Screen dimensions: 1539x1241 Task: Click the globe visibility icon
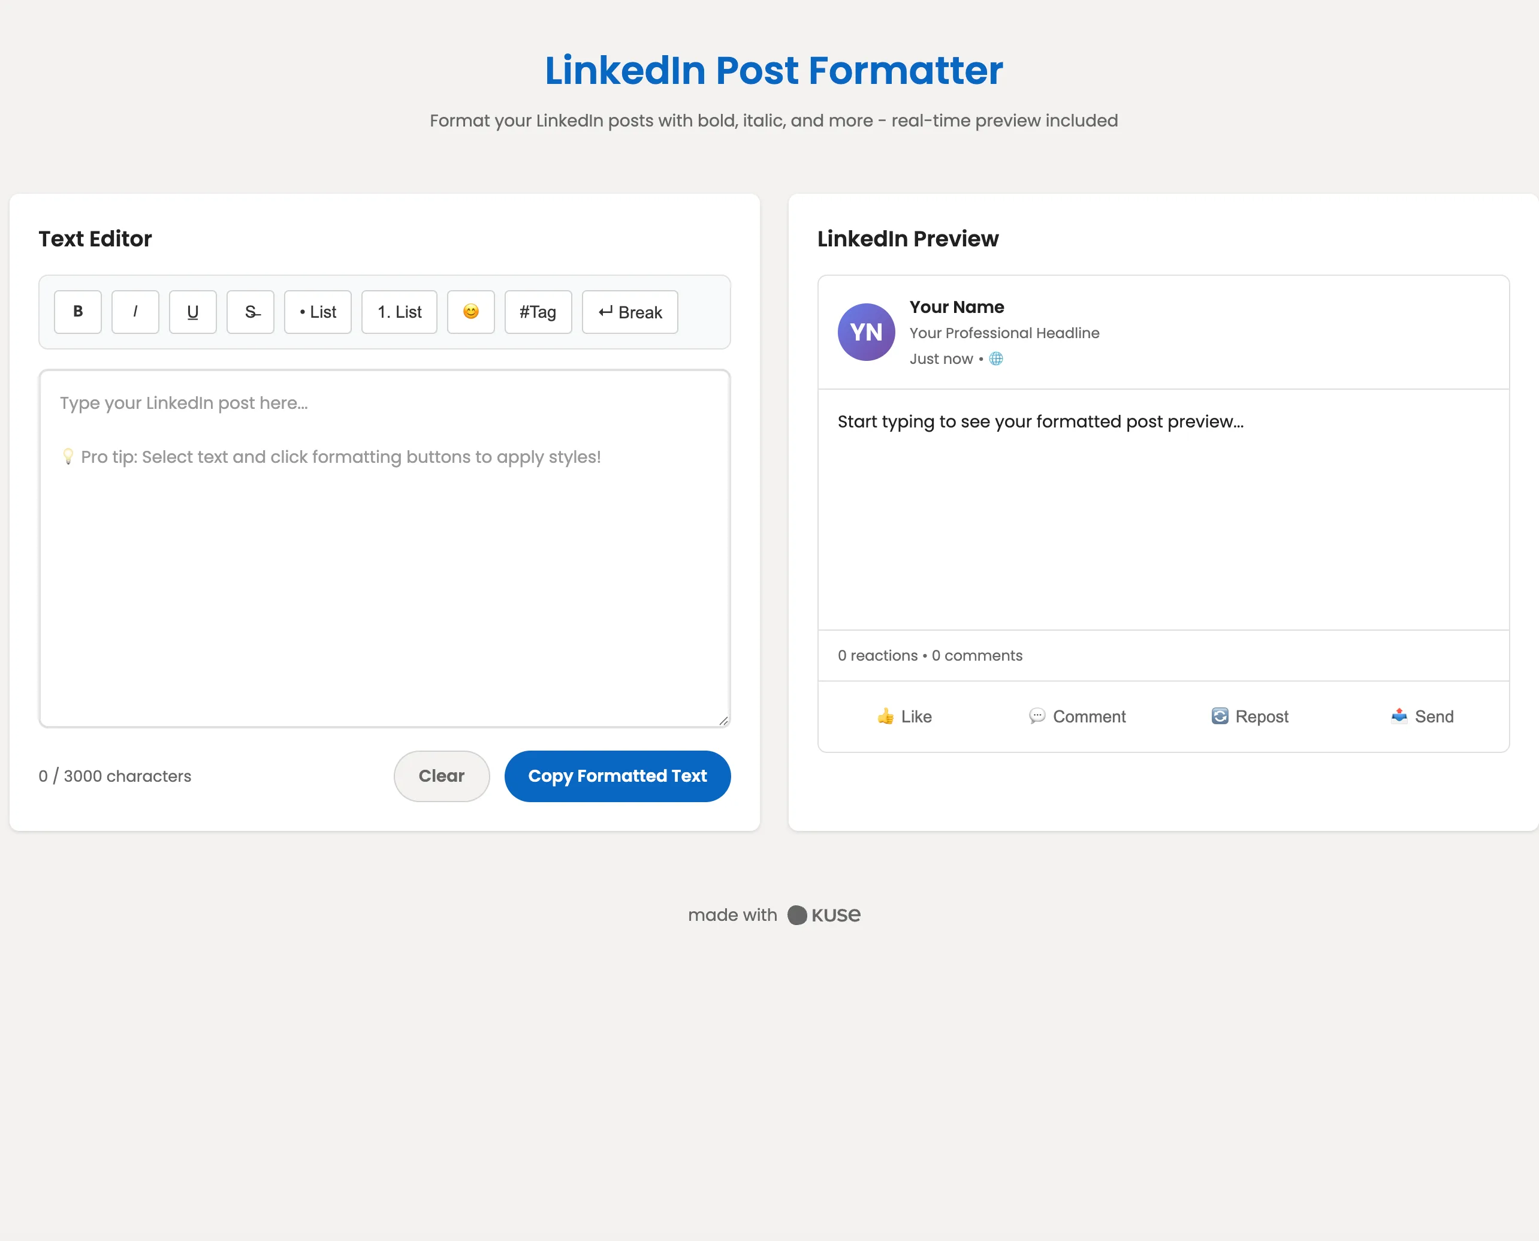pos(996,359)
